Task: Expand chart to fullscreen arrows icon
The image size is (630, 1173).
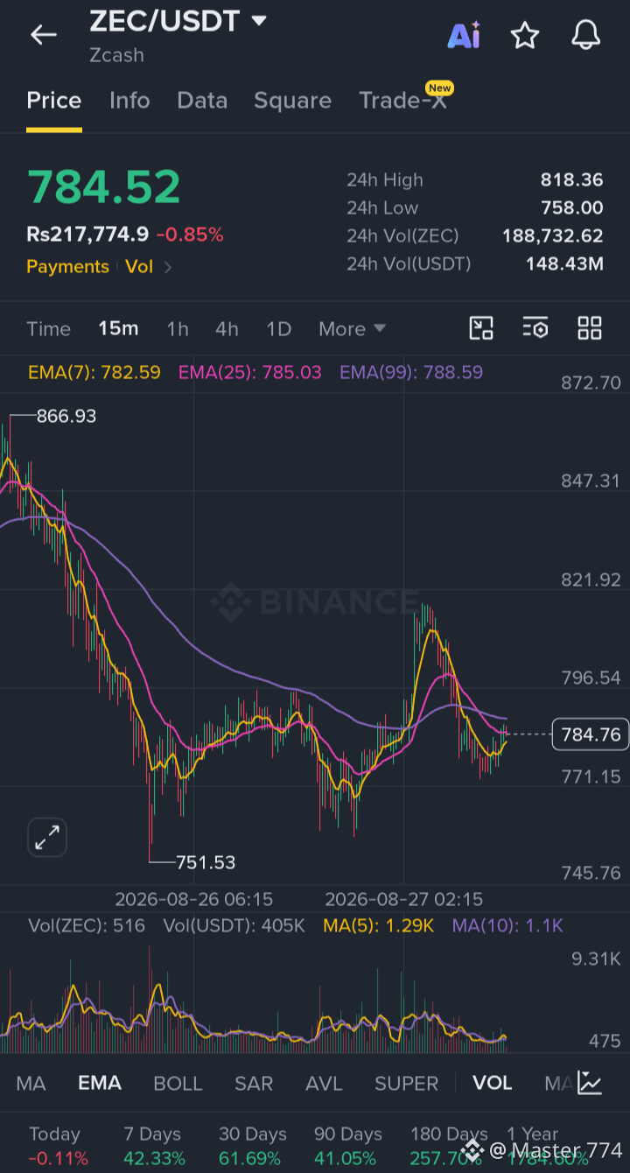Action: [46, 838]
